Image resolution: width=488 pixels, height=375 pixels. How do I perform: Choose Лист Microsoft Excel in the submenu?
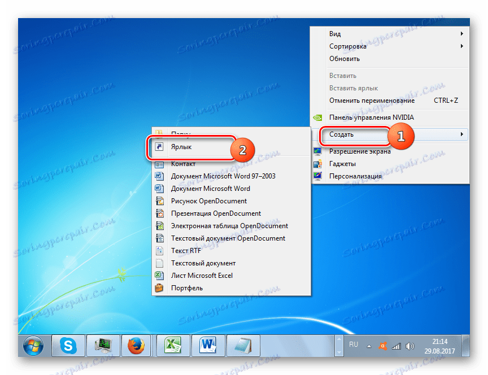(x=231, y=276)
